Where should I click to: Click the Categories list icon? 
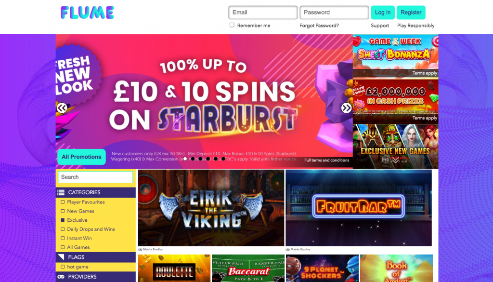pyautogui.click(x=61, y=192)
